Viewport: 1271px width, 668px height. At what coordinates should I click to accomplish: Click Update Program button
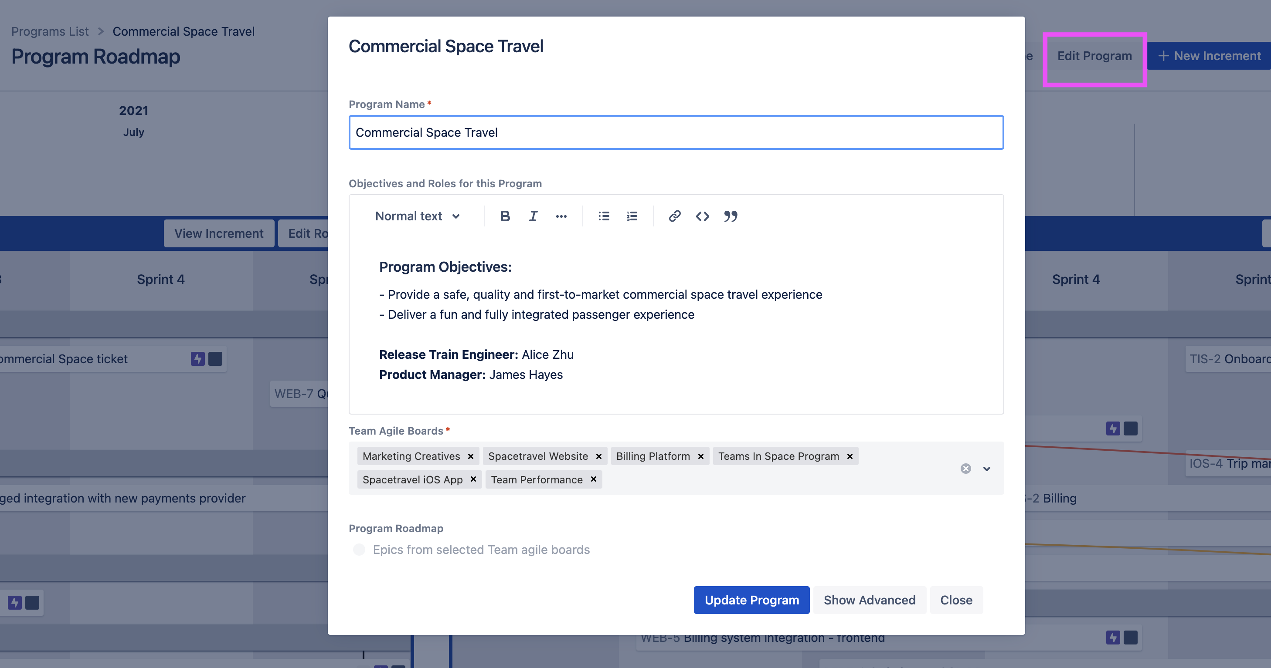coord(751,600)
